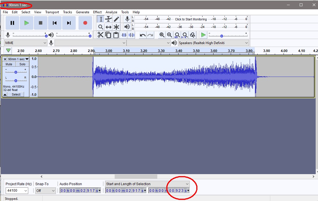Click the Undo arrow icon

[143, 35]
